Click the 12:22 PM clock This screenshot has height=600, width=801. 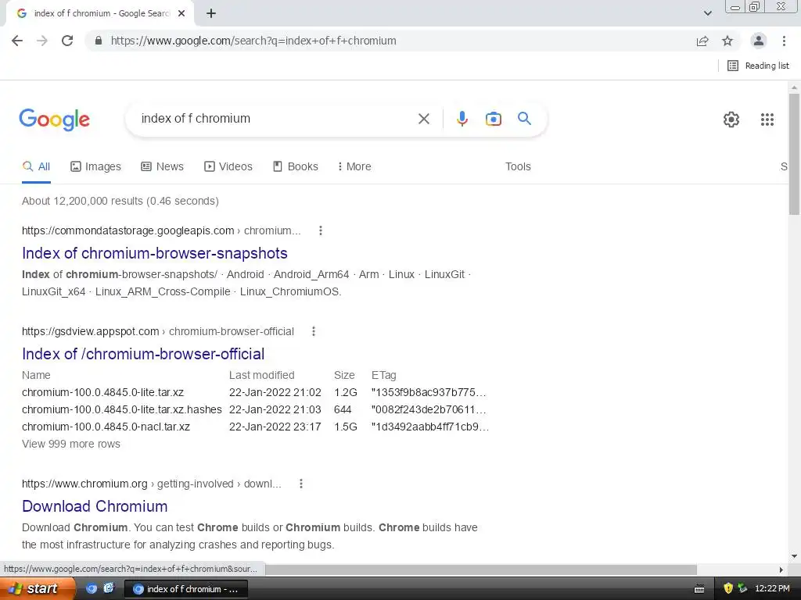pyautogui.click(x=772, y=588)
